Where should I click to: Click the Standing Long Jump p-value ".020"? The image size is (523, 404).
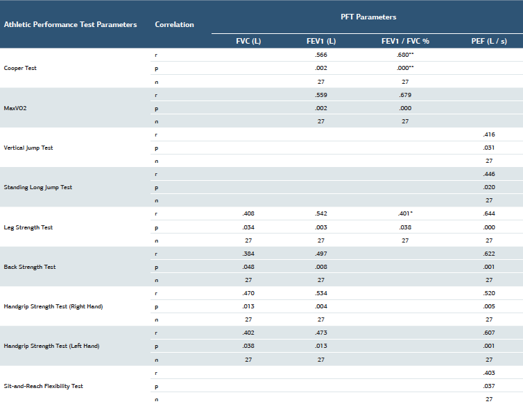coord(489,187)
